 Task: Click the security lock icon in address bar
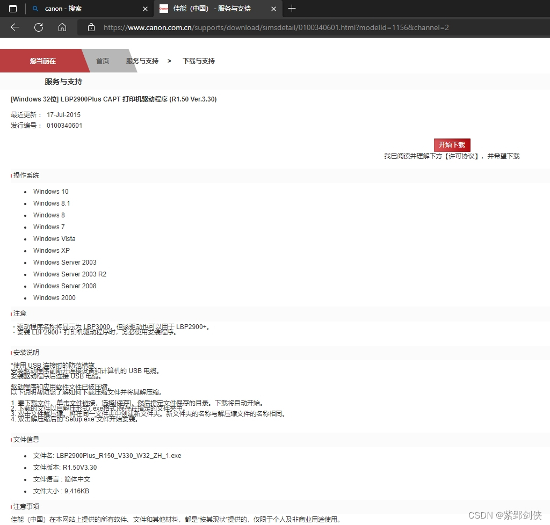coord(91,27)
